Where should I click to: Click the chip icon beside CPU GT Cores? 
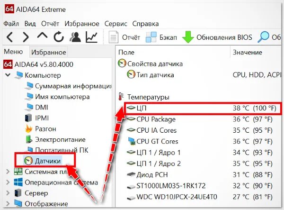132,141
